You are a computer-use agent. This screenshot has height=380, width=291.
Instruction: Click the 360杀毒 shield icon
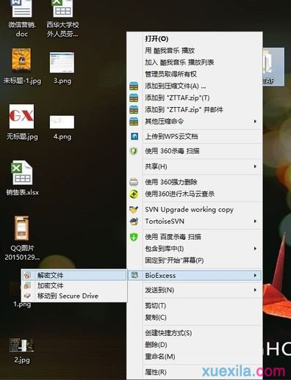click(x=134, y=151)
